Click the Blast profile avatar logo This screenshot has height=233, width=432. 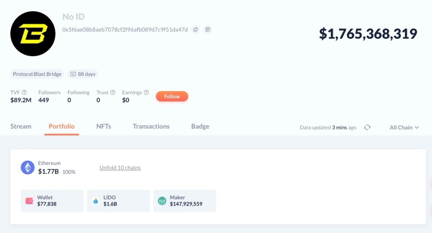(x=33, y=33)
